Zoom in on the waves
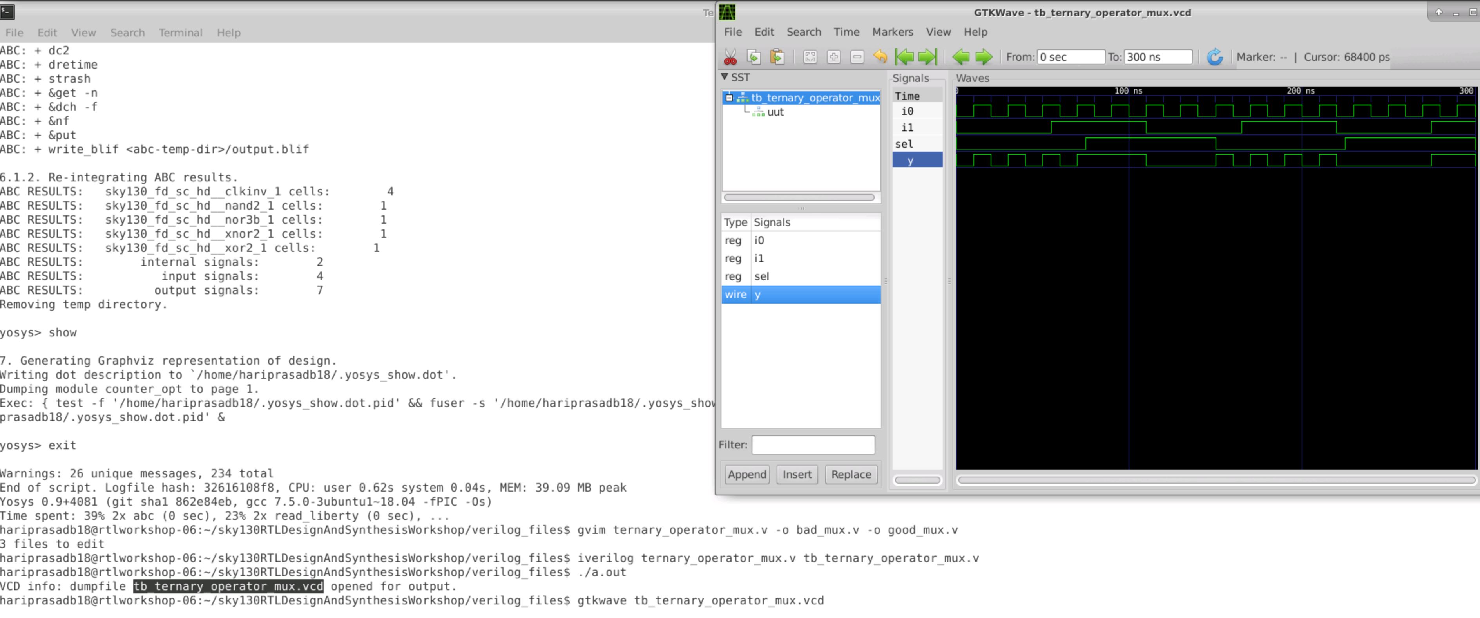The image size is (1480, 618). (x=833, y=57)
